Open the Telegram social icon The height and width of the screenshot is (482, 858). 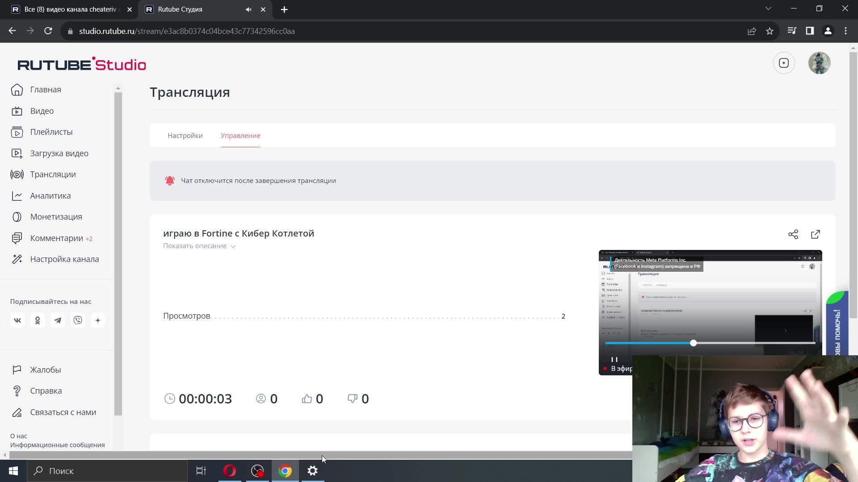58,320
